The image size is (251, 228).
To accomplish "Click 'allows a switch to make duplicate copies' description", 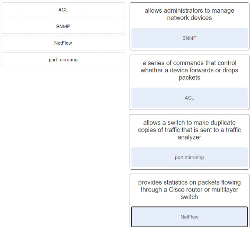I will pyautogui.click(x=189, y=130).
